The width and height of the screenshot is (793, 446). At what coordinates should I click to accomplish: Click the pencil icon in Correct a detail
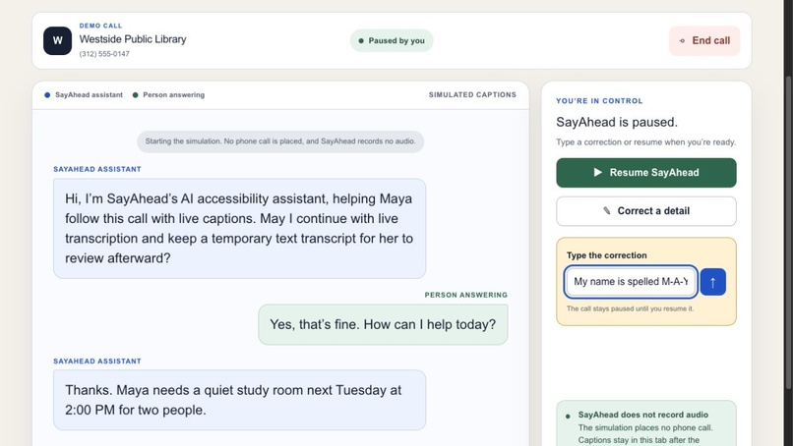[607, 210]
